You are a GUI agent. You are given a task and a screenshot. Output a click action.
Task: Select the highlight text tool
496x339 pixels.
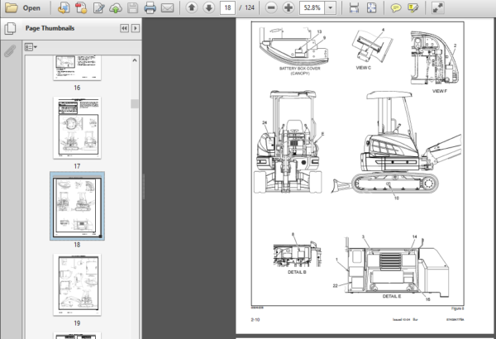413,7
